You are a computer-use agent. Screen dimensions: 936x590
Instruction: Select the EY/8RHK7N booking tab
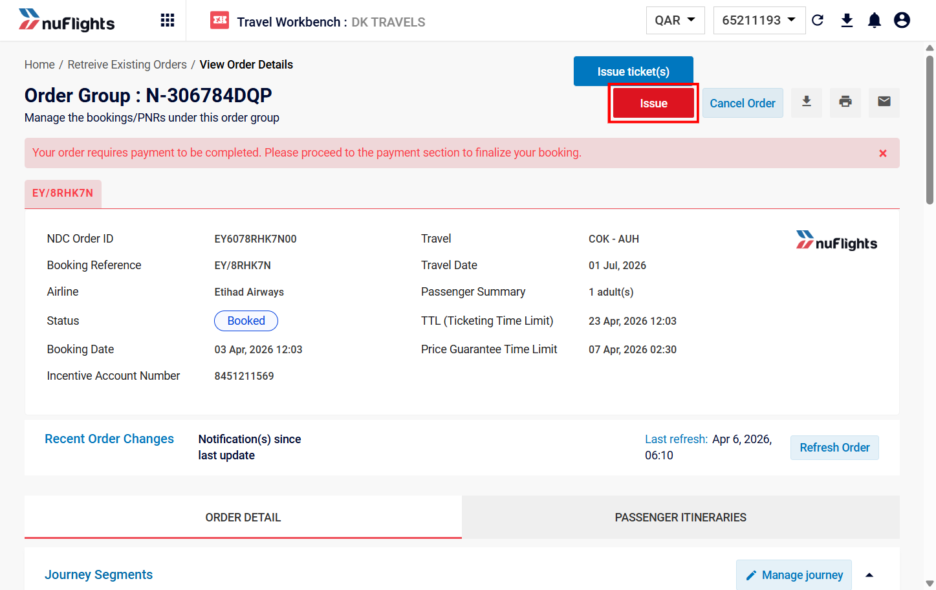pyautogui.click(x=63, y=193)
